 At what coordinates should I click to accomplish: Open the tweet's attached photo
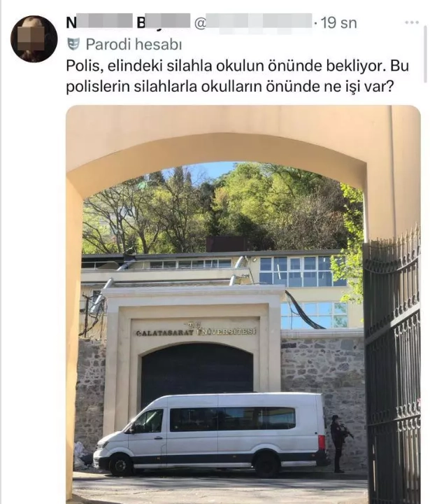(243, 304)
